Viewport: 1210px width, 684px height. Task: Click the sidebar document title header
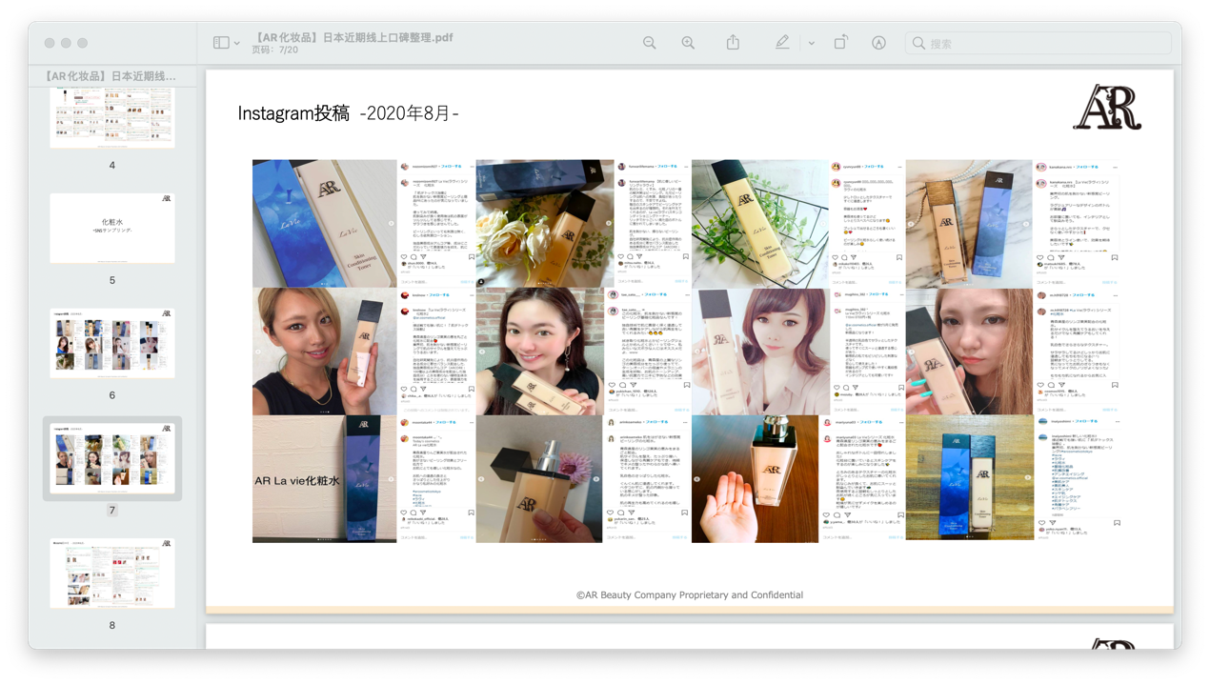pyautogui.click(x=111, y=76)
